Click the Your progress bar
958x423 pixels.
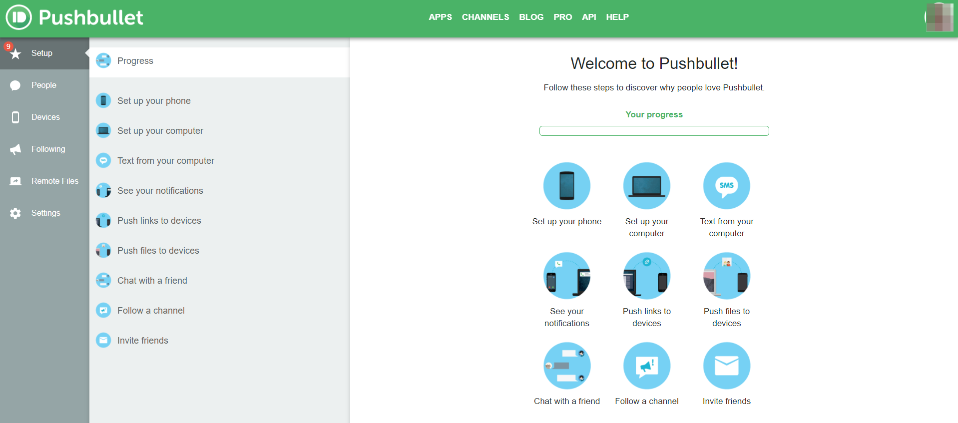tap(654, 131)
